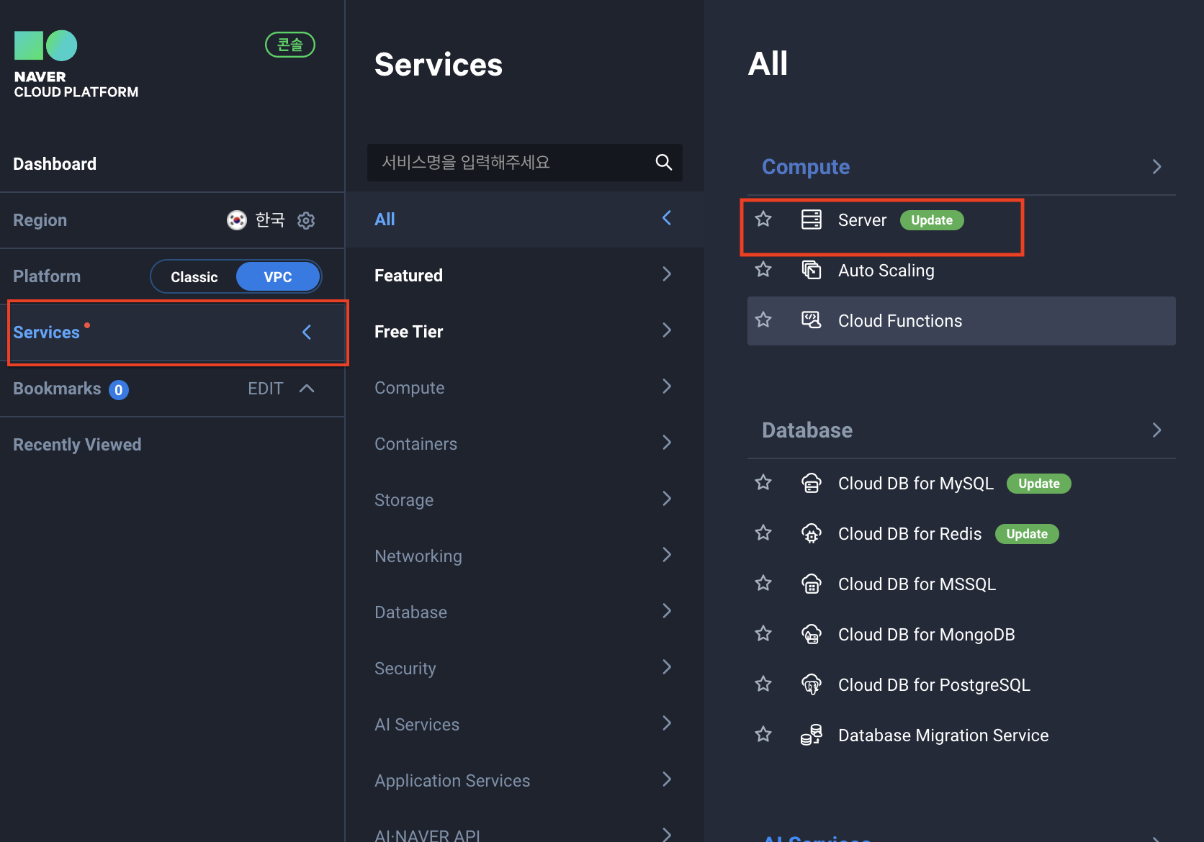Open region settings gear icon
This screenshot has width=1204, height=842.
pos(306,220)
